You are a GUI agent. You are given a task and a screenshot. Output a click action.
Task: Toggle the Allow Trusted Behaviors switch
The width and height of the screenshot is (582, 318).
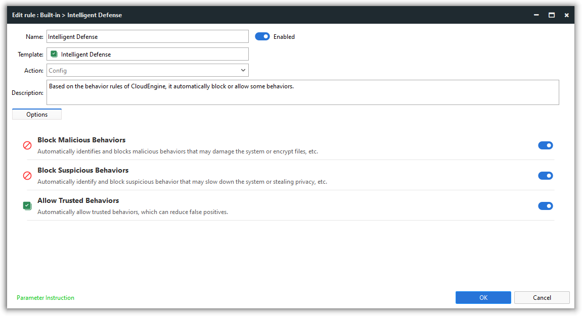[x=545, y=206]
